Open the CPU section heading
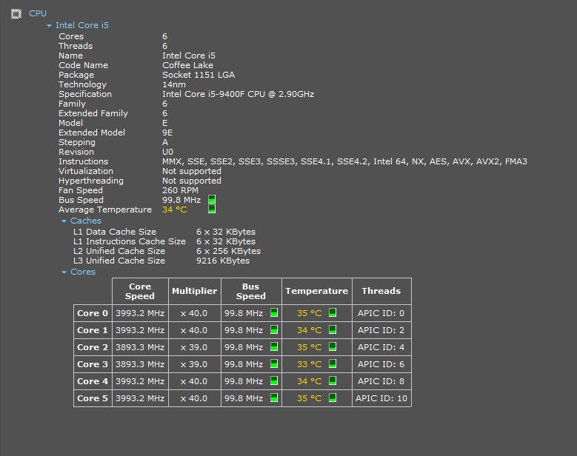This screenshot has height=456, width=577. click(38, 13)
